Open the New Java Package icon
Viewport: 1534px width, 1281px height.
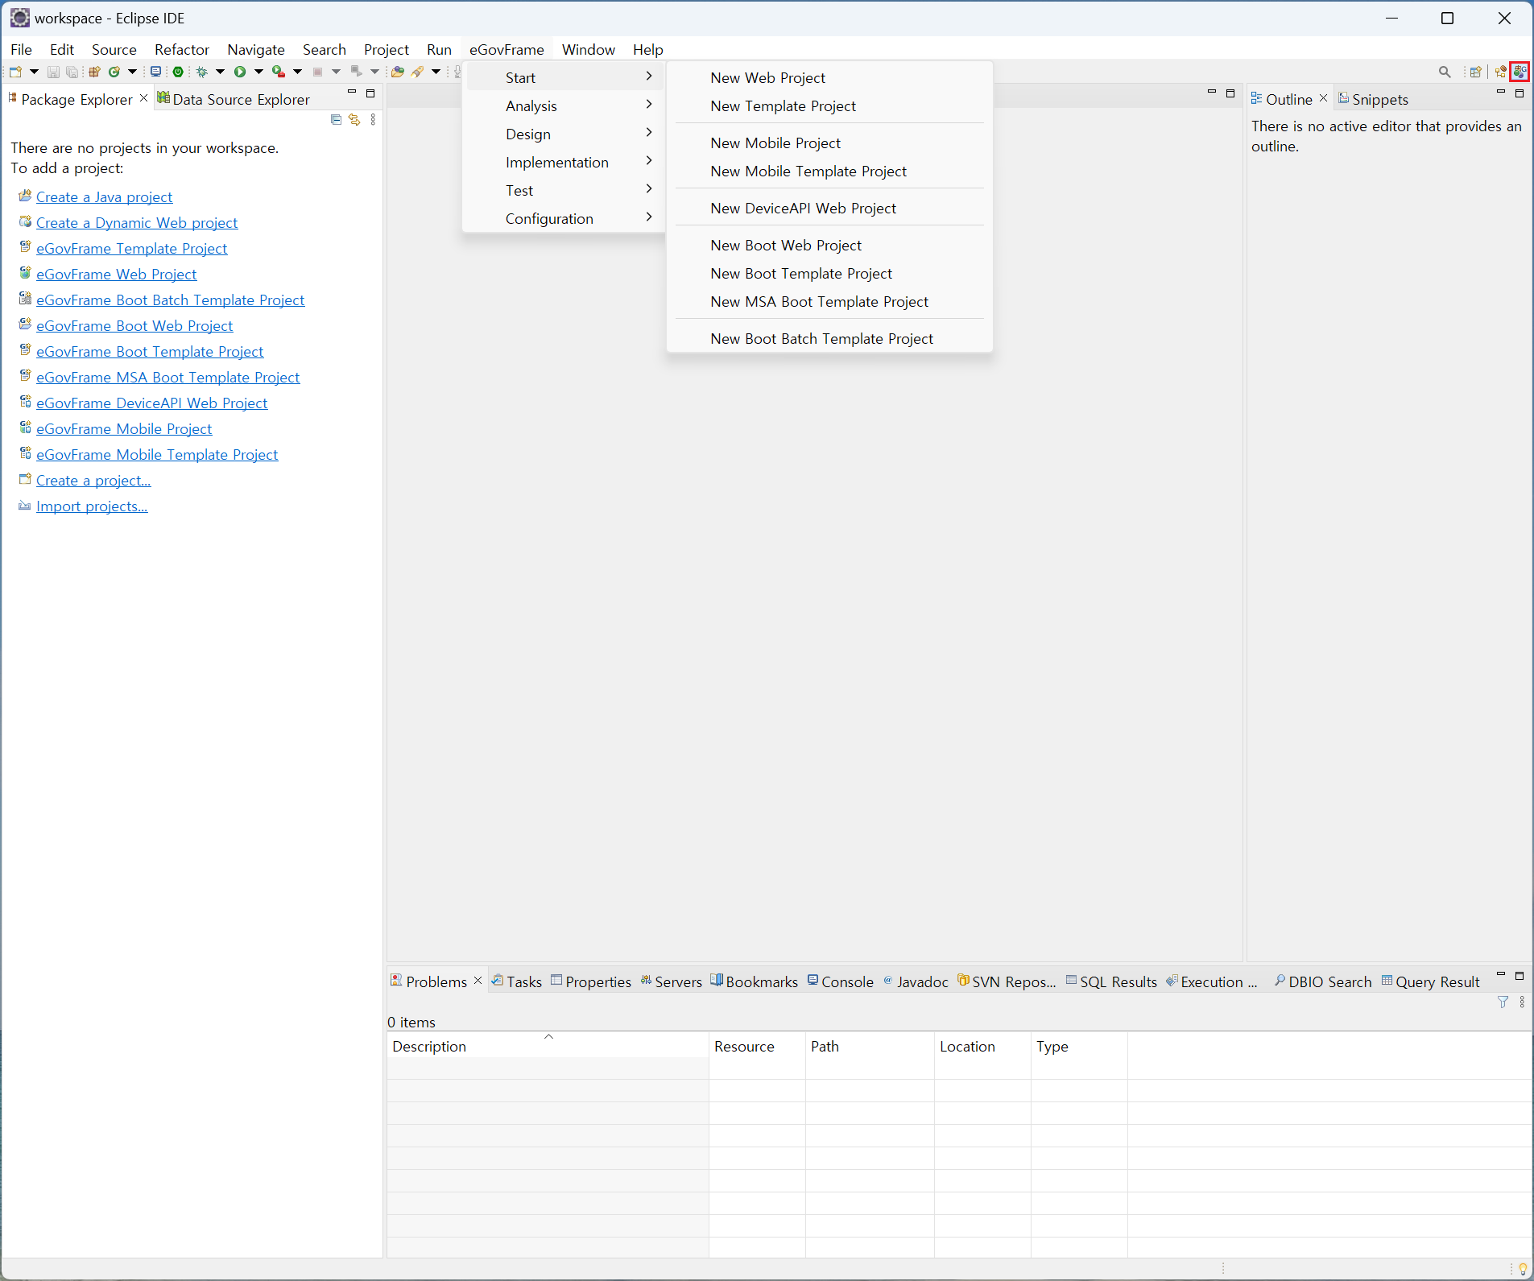pyautogui.click(x=94, y=72)
